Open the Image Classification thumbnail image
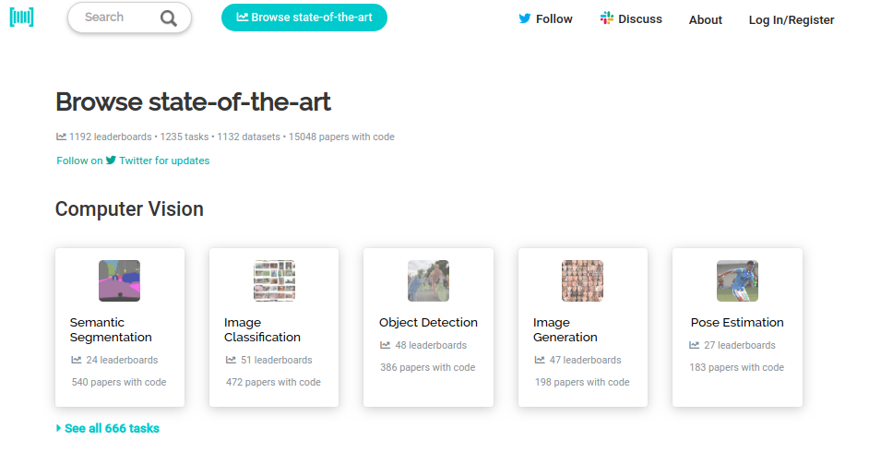 point(274,280)
